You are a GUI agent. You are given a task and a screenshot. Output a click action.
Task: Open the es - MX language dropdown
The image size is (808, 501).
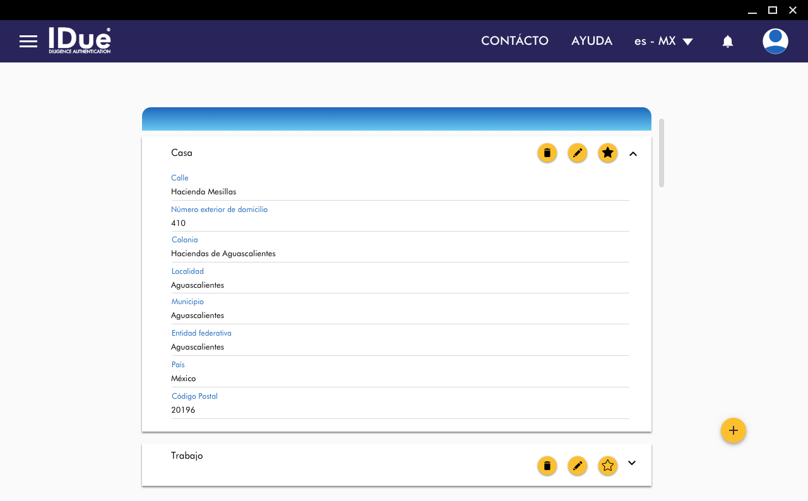663,41
